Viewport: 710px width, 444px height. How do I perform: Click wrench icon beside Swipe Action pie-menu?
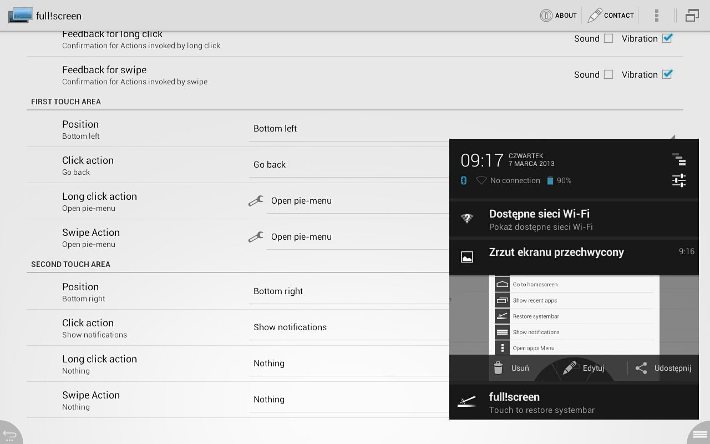[x=256, y=237]
